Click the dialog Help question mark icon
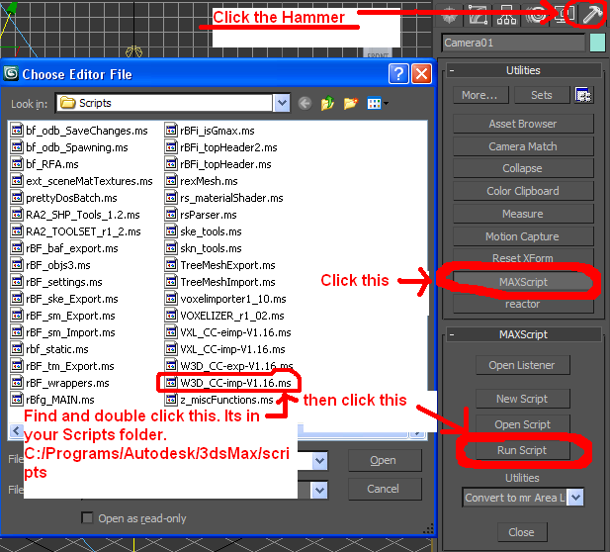This screenshot has width=610, height=552. coord(398,73)
